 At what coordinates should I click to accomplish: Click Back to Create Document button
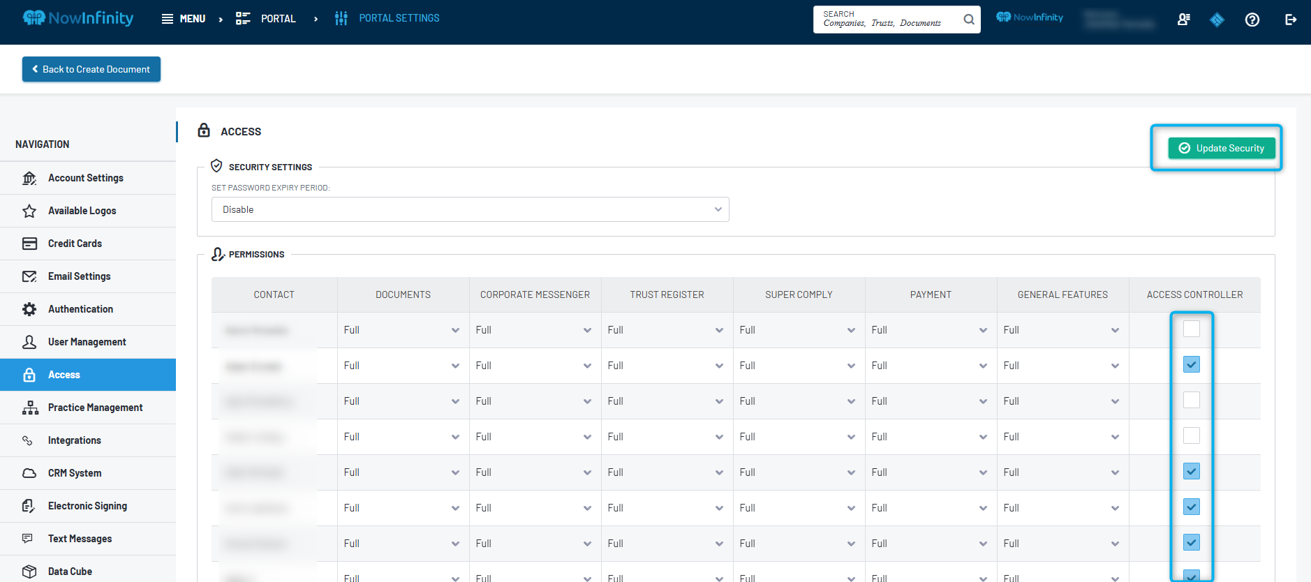click(91, 69)
